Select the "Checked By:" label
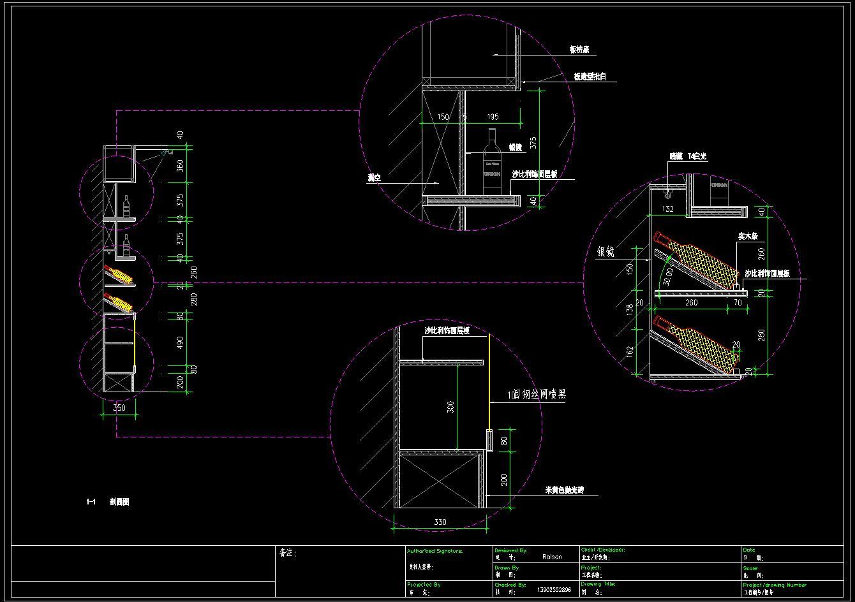The image size is (855, 602). point(510,584)
